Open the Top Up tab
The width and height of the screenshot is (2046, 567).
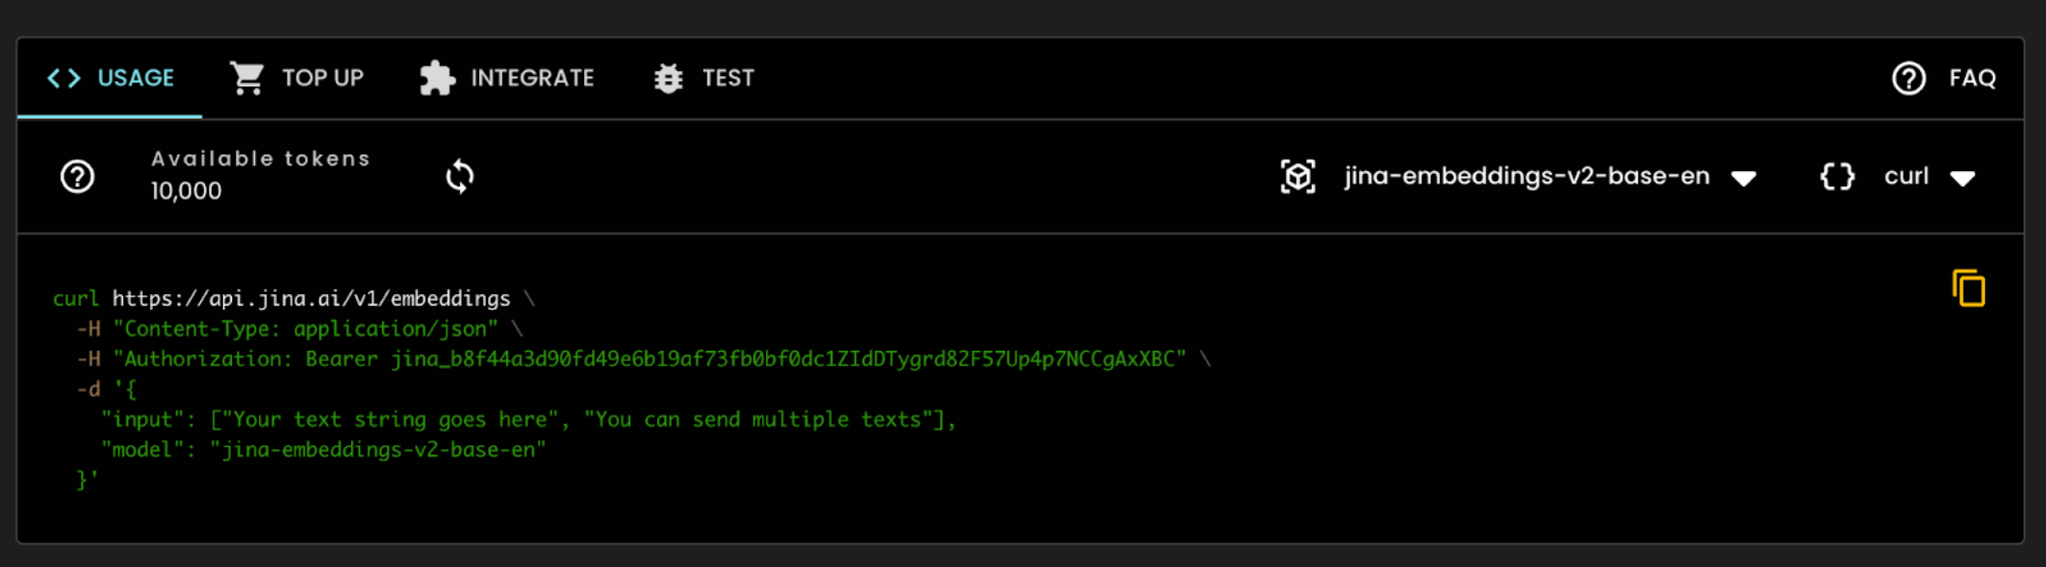322,78
